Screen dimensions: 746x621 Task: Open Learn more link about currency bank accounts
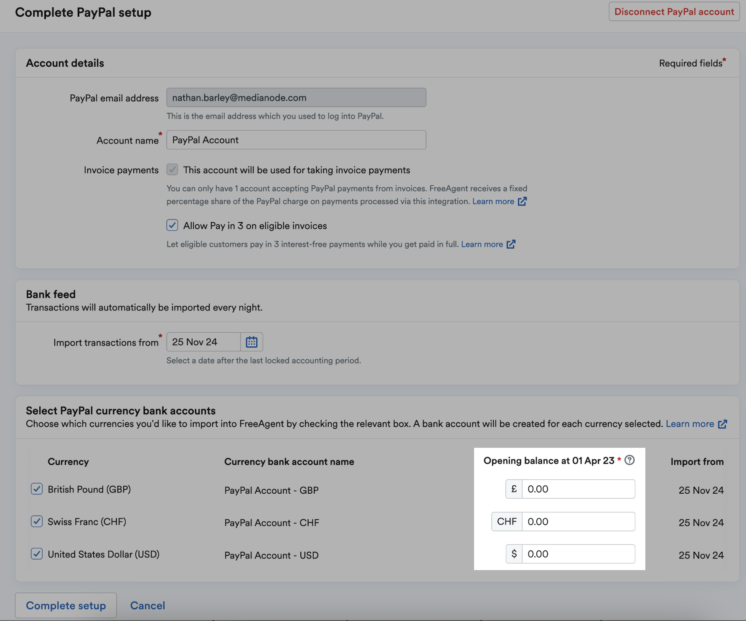pos(690,424)
